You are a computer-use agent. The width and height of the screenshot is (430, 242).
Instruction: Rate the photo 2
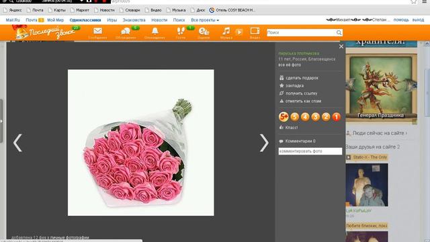(x=326, y=117)
